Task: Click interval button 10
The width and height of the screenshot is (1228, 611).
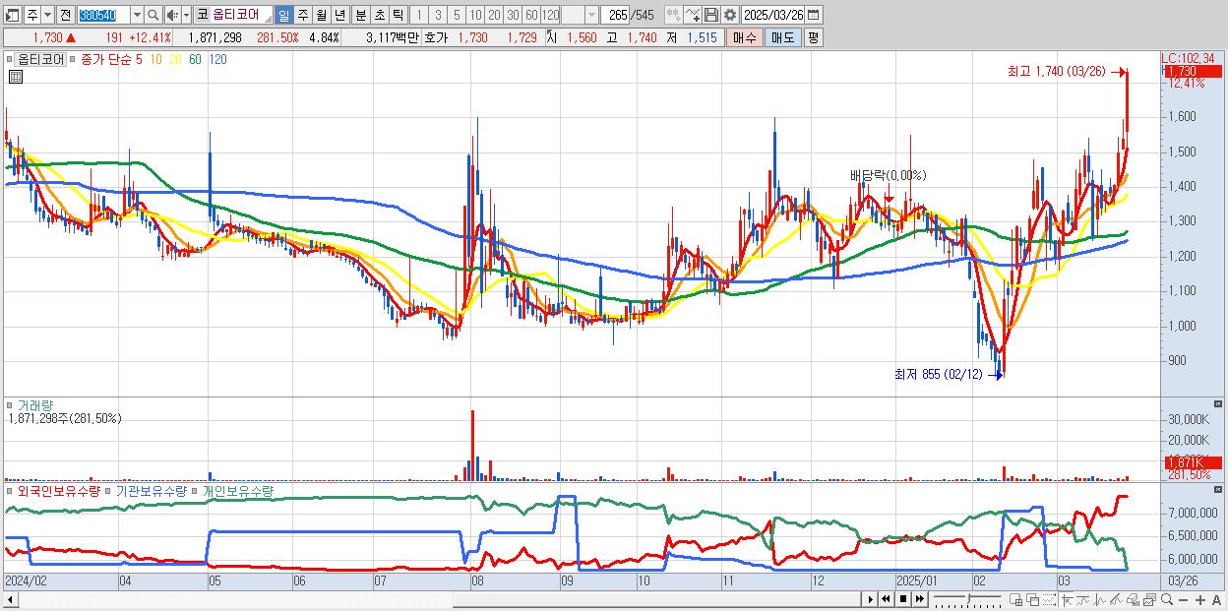Action: tap(475, 15)
